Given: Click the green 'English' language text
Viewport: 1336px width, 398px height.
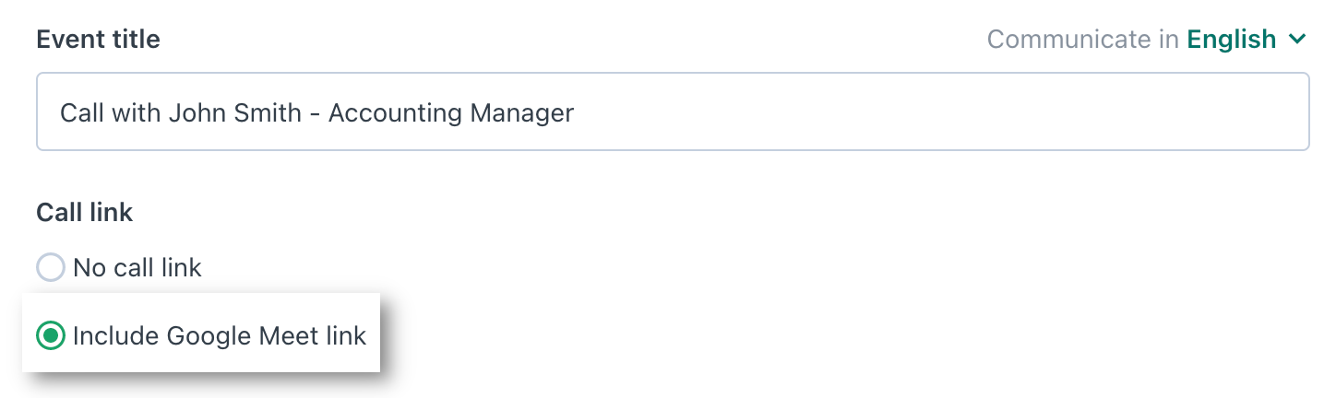Looking at the screenshot, I should pos(1231,40).
